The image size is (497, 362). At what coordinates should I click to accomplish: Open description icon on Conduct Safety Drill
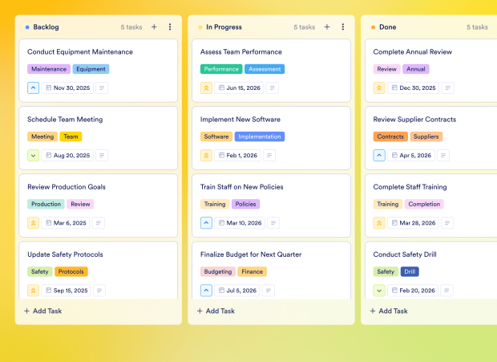[x=446, y=291]
